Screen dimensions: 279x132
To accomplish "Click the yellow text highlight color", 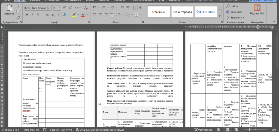I will pos(74,15).
